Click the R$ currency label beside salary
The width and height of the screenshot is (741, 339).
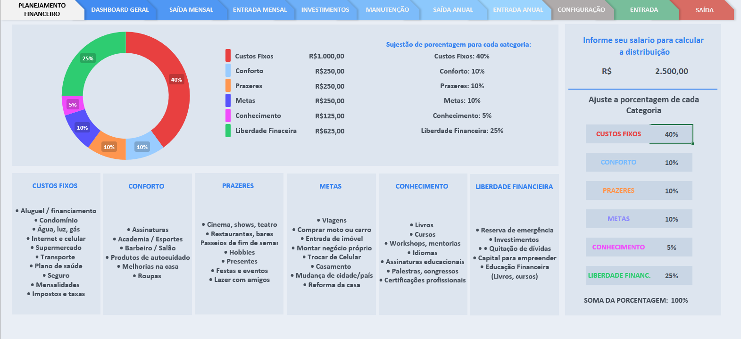(x=607, y=71)
